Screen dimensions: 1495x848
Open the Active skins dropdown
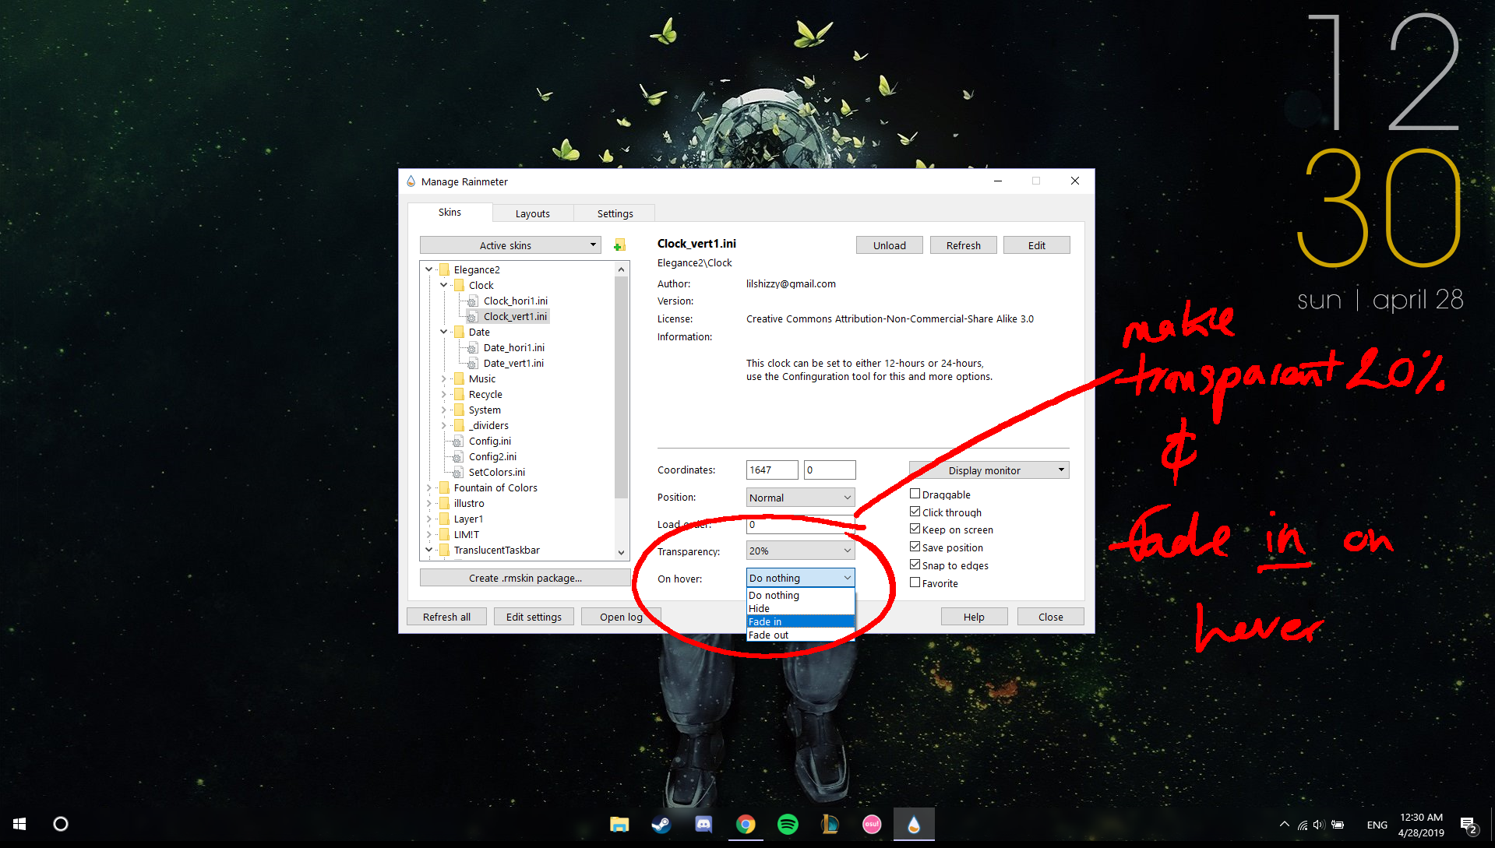(x=510, y=245)
